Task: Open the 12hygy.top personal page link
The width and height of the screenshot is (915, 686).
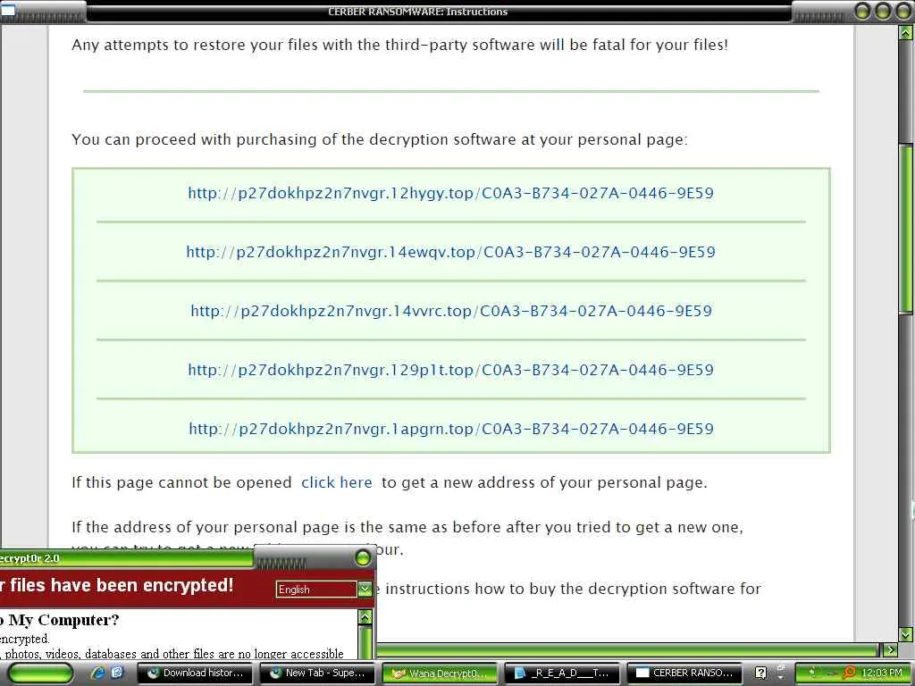Action: click(x=450, y=193)
